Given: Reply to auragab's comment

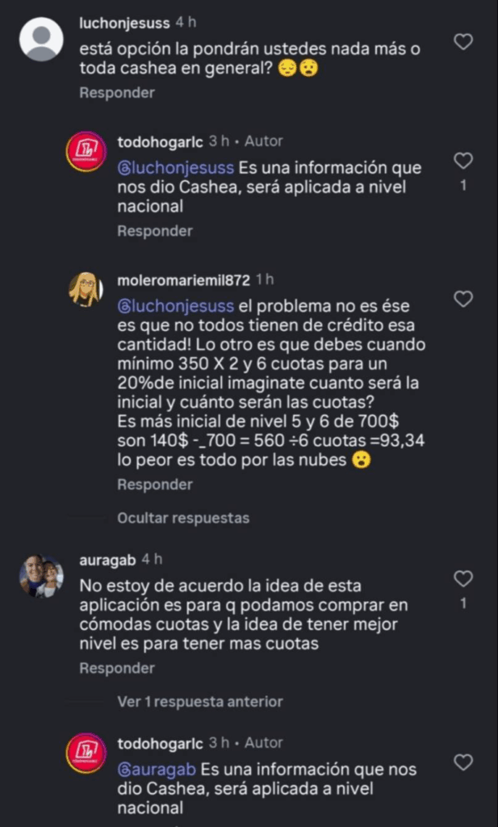Looking at the screenshot, I should (116, 669).
